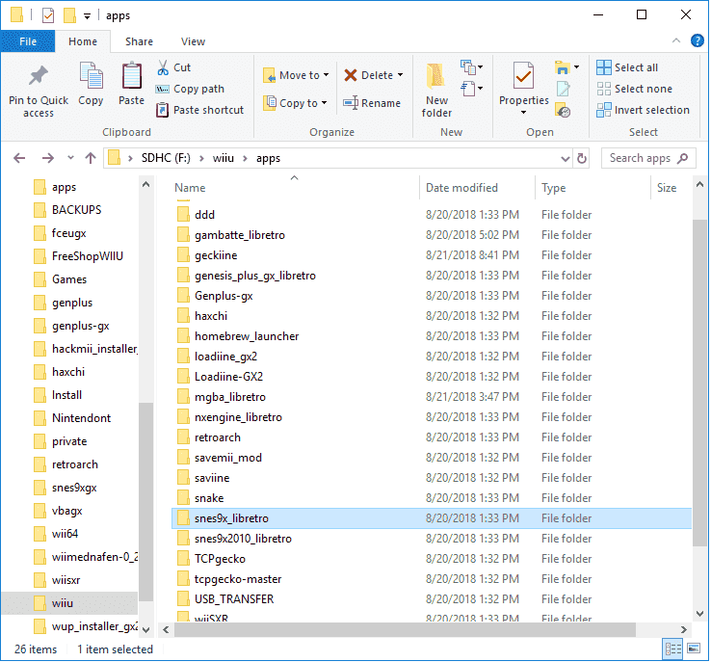Click the navigation pane vertical scrollbar
Viewport: 711px width, 662px height.
(x=145, y=502)
